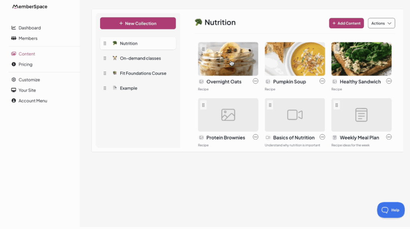Open the three-dot menu for Weekly Meal Plan

pyautogui.click(x=389, y=137)
